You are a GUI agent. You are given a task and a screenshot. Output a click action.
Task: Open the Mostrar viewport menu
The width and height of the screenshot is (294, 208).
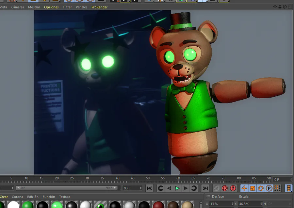[34, 7]
